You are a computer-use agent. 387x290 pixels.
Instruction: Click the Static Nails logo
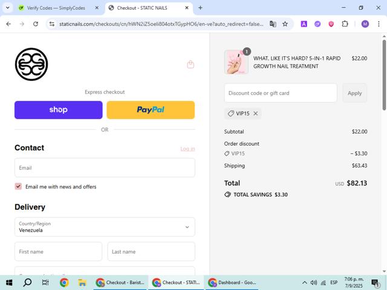click(31, 65)
